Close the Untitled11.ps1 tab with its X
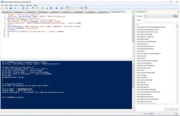 click(123, 12)
